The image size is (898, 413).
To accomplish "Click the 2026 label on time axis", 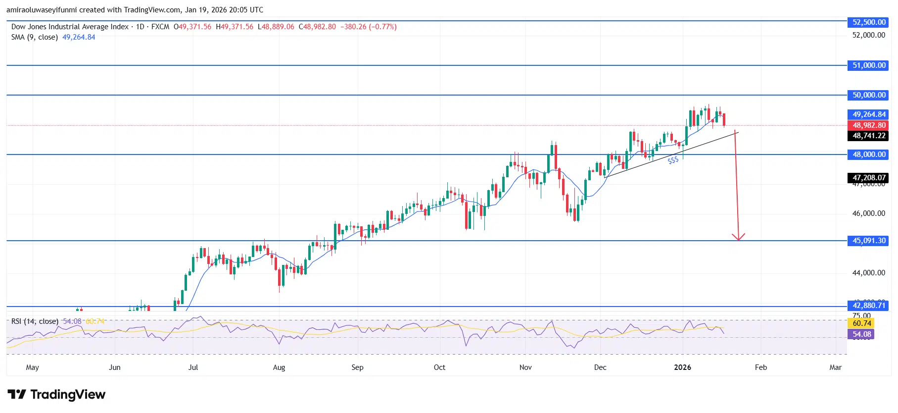I will point(682,367).
